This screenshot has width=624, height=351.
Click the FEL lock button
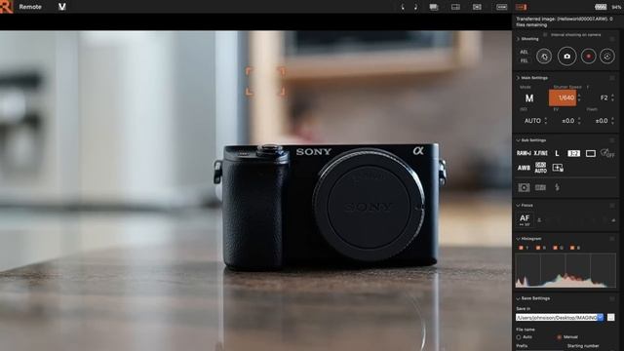click(x=524, y=60)
